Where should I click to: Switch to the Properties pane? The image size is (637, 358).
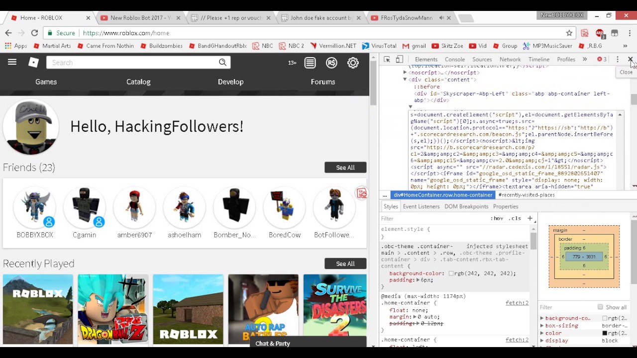(x=506, y=206)
